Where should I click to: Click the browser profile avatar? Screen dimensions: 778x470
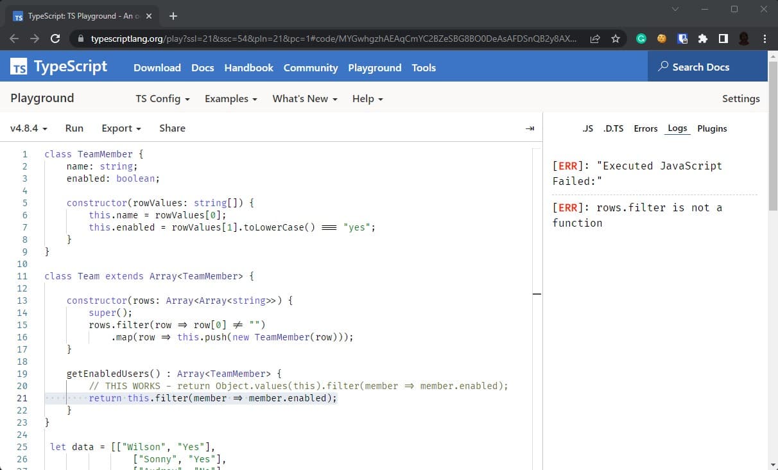(743, 39)
